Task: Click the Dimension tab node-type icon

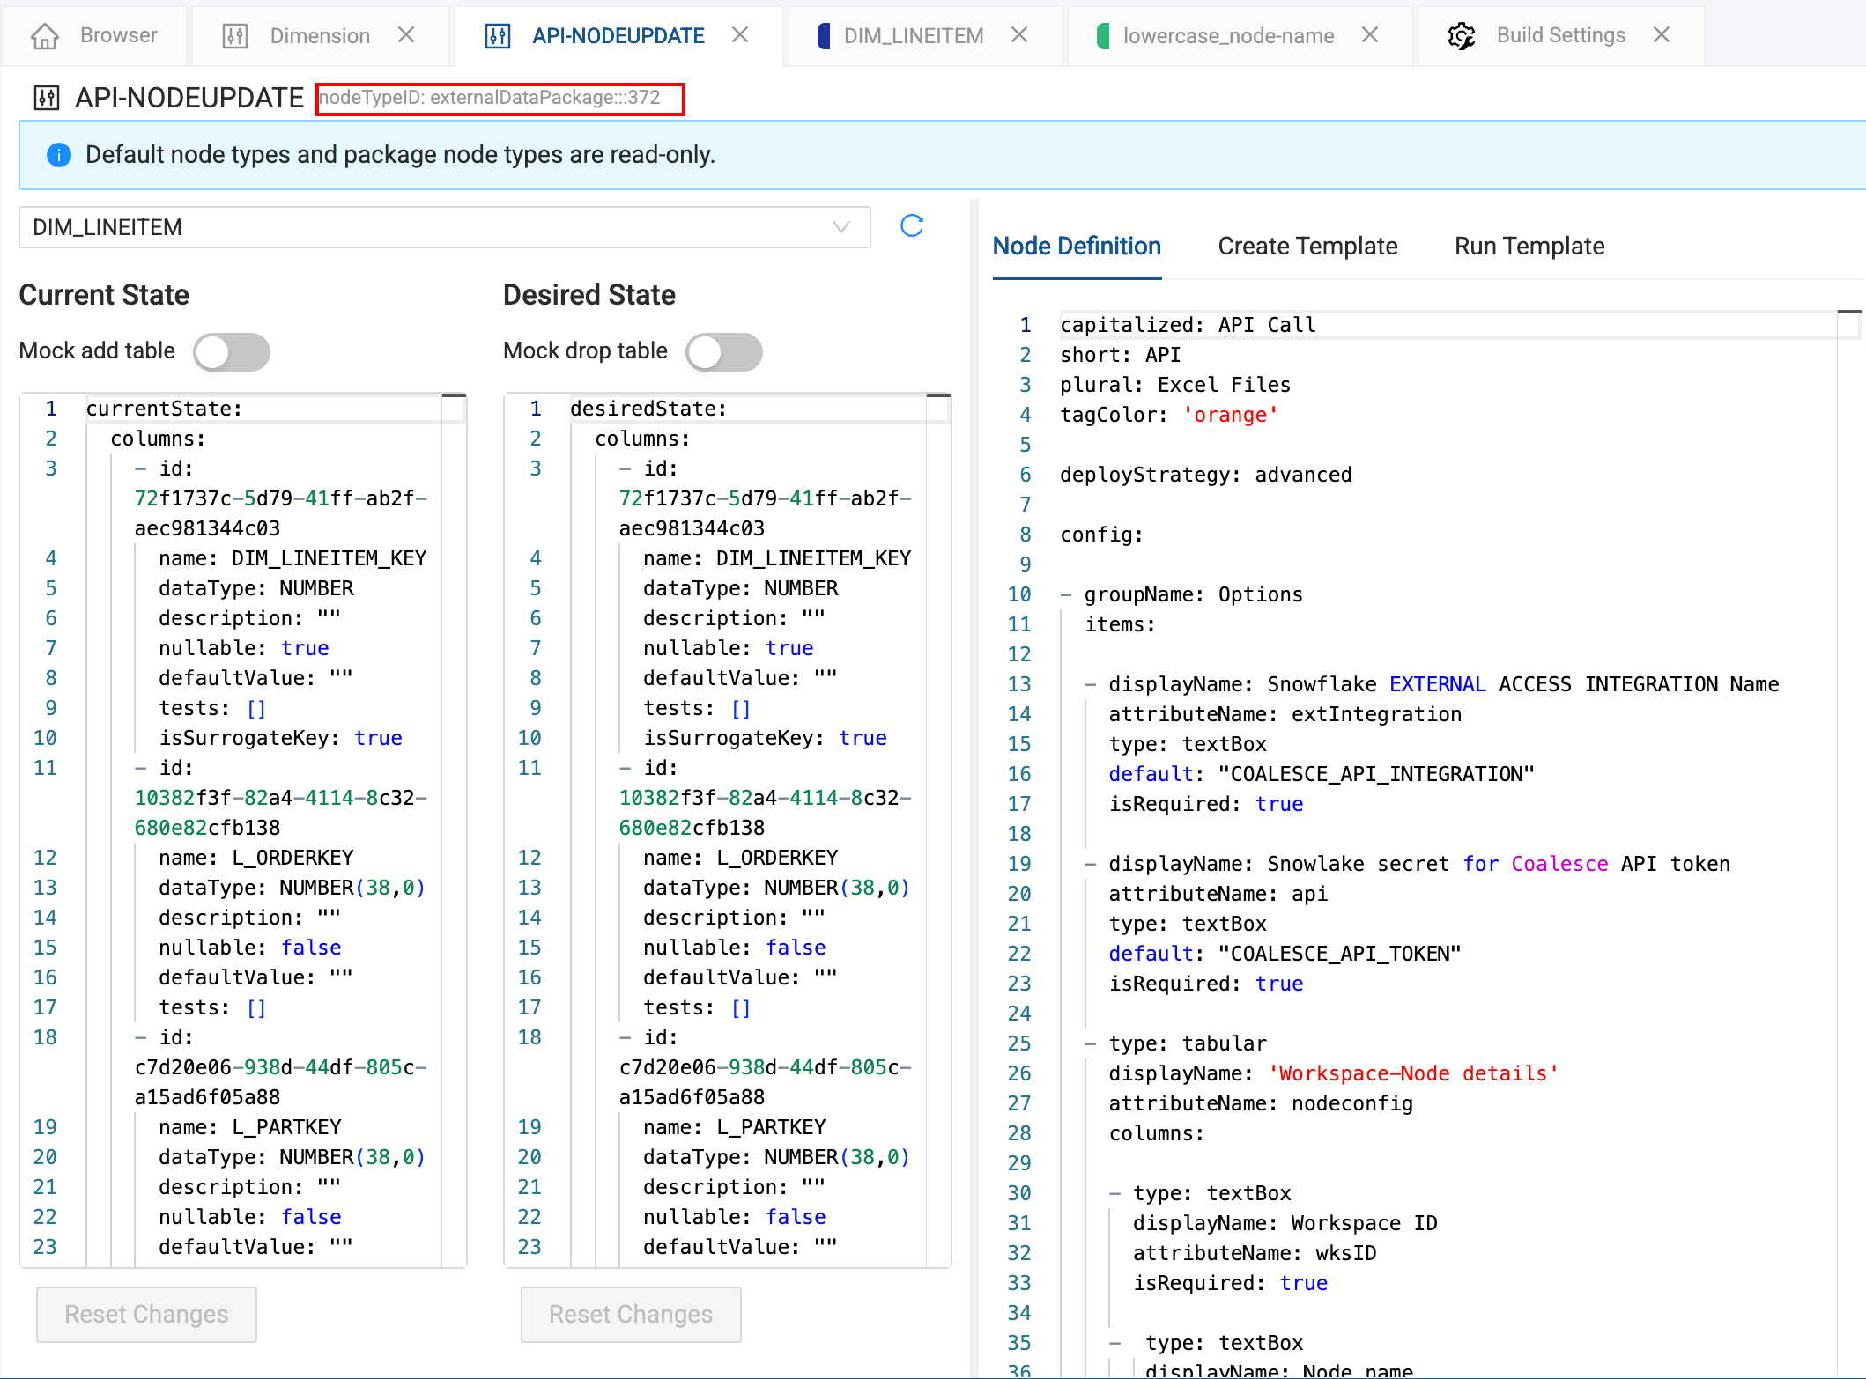Action: coord(235,35)
